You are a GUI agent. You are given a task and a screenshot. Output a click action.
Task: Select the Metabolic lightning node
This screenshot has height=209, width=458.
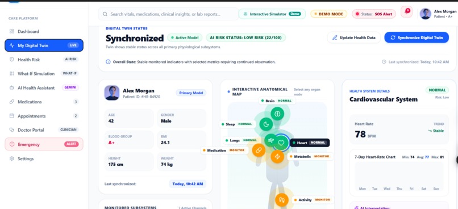(277, 157)
